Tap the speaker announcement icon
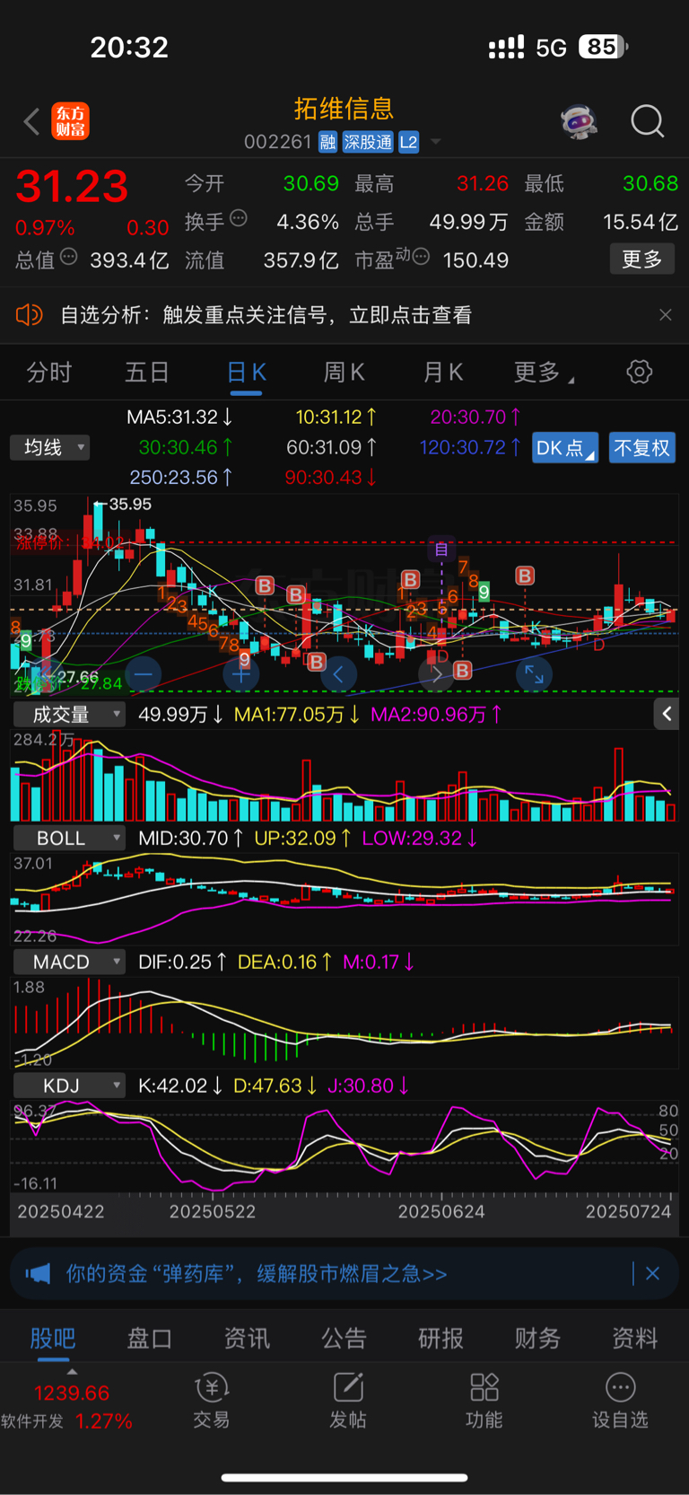This screenshot has width=689, height=1495. (29, 315)
